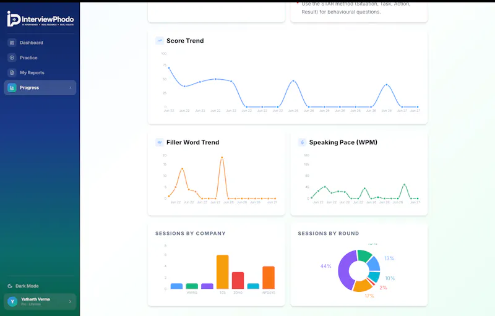Screen dimensions: 495x316
Task: Click the Yatharth Verma avatar
Action: [12, 302]
